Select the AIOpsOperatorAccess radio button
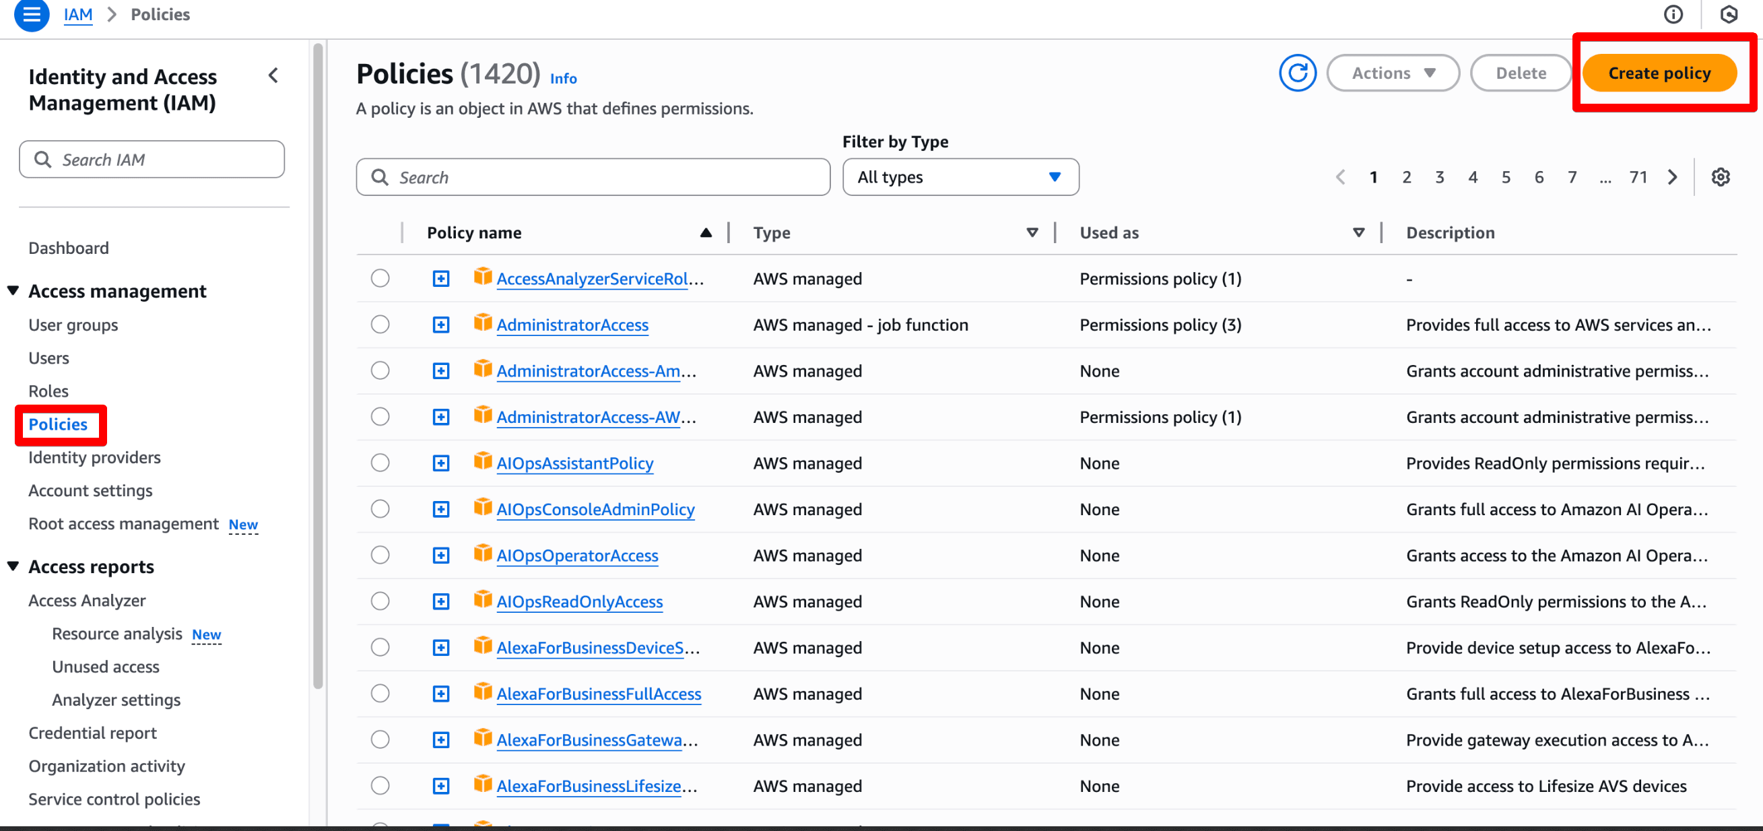1763x831 pixels. tap(380, 554)
